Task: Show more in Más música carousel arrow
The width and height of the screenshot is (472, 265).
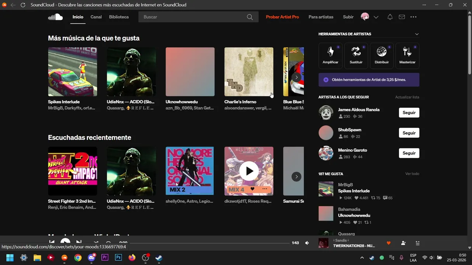Action: click(x=296, y=77)
